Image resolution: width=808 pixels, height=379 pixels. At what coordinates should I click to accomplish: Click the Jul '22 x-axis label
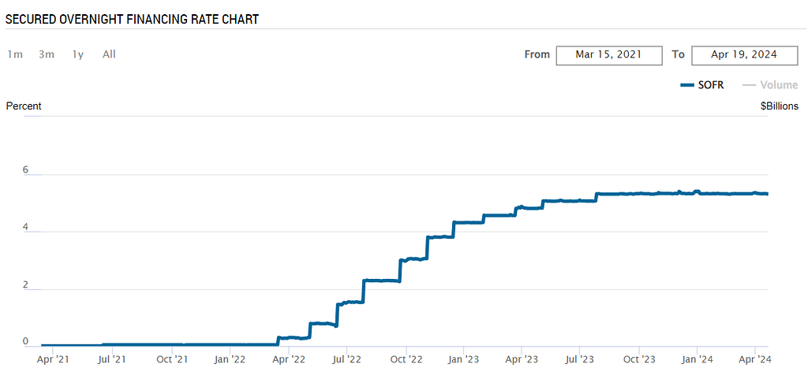tap(347, 359)
